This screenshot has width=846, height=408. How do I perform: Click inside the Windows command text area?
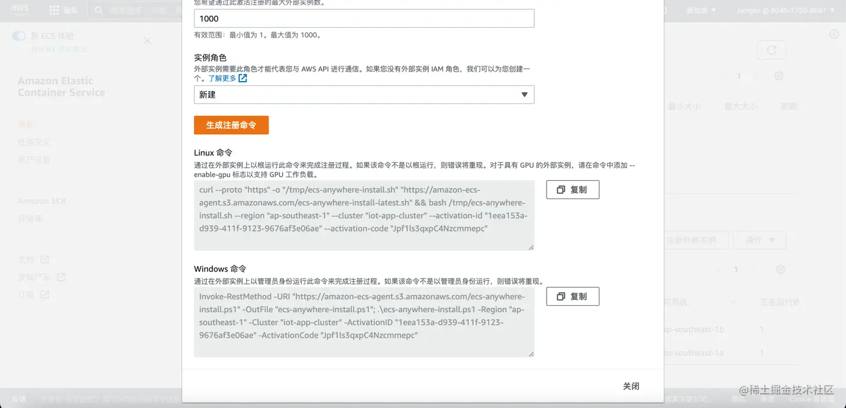(x=364, y=322)
